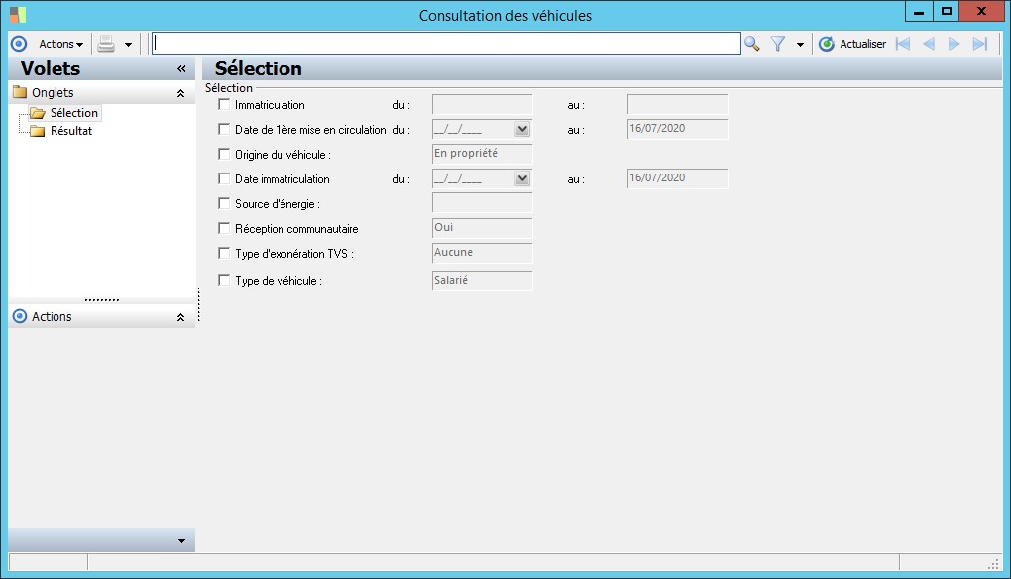The height and width of the screenshot is (579, 1011).
Task: Click the window resize grip corner
Action: (x=993, y=563)
